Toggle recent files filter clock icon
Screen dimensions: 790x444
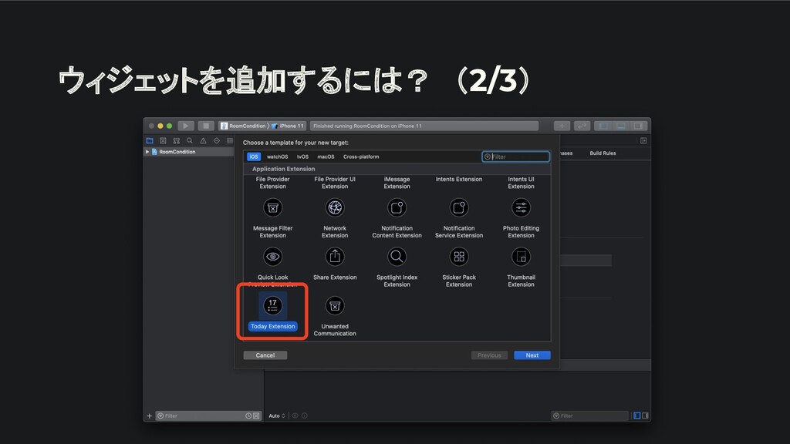point(248,415)
